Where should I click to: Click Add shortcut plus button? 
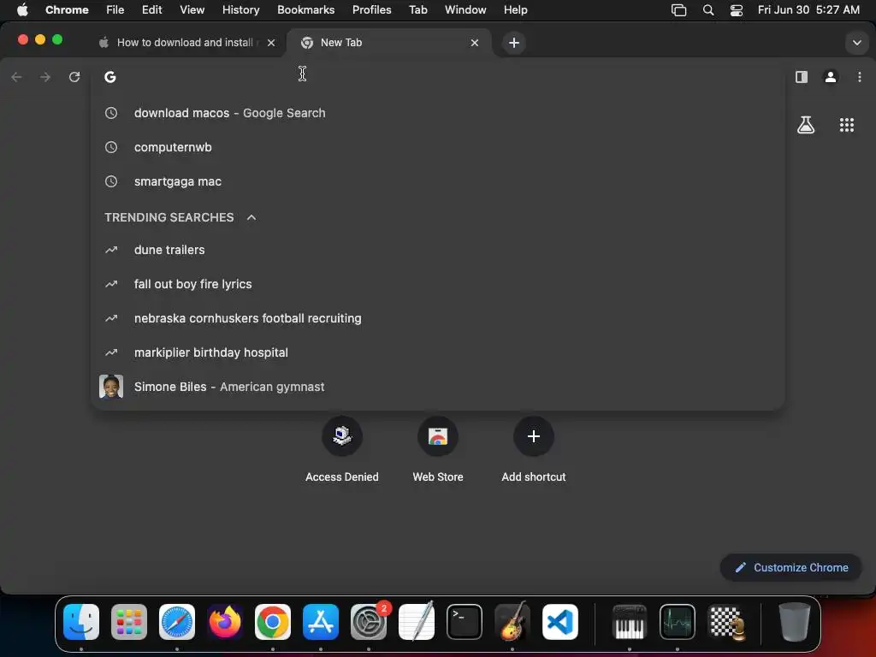[534, 436]
